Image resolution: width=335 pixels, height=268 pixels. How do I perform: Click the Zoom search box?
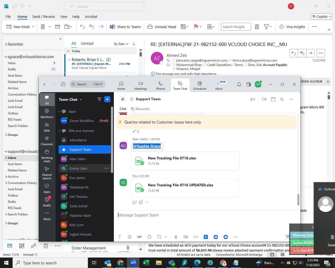pyautogui.click(x=87, y=84)
